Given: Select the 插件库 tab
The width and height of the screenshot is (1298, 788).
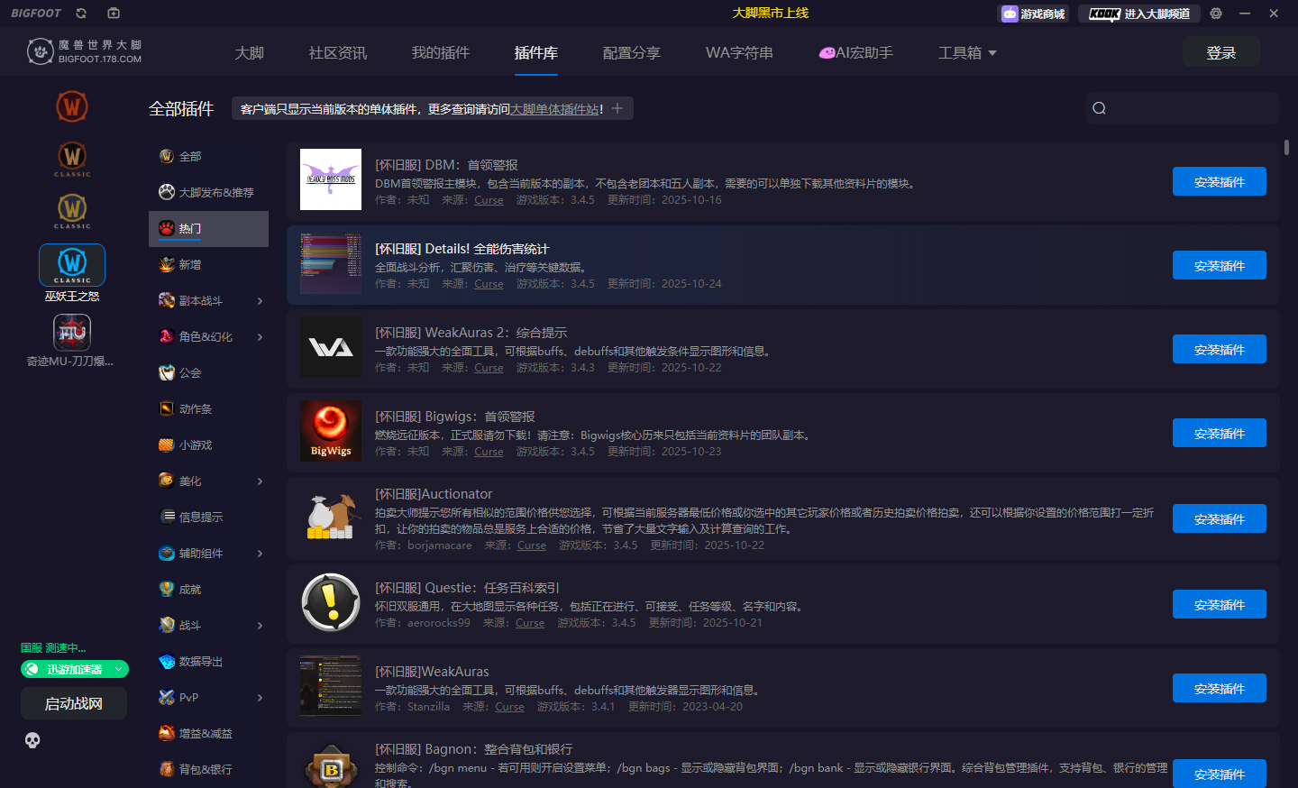Looking at the screenshot, I should 536,53.
